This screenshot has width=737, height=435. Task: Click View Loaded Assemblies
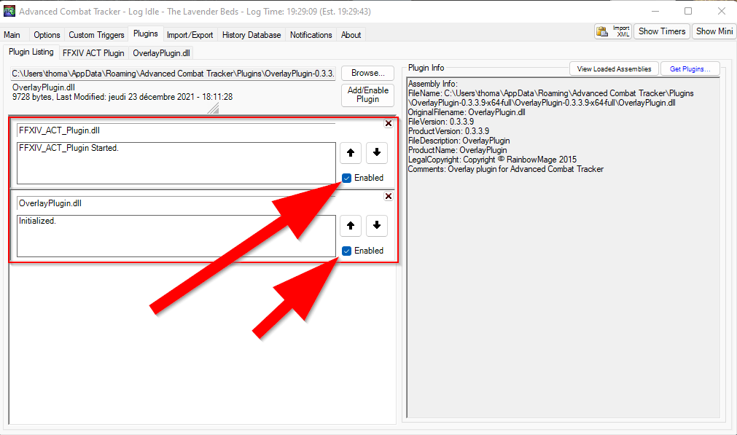(613, 68)
